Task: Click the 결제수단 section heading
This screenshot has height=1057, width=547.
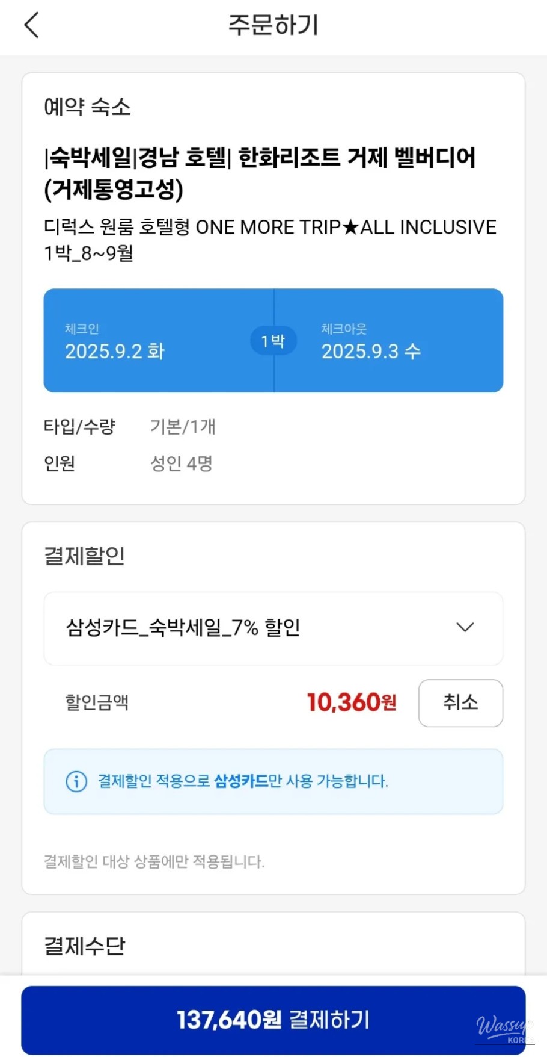Action: point(85,946)
